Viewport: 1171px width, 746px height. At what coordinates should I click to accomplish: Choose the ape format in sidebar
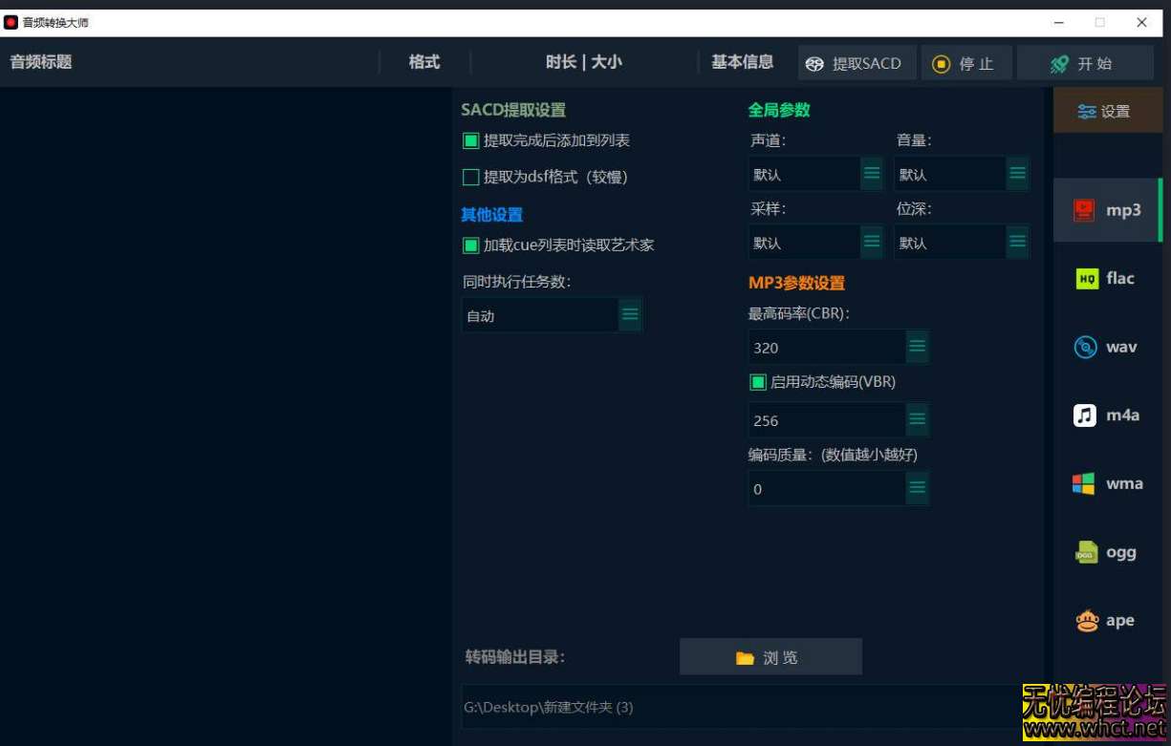(1109, 620)
